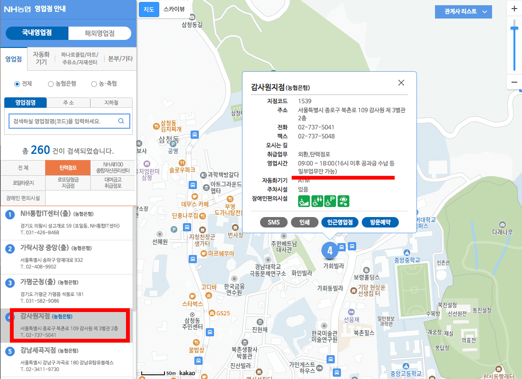This screenshot has height=379, width=522.
Task: Filter by 대여금고 취급점포
Action: click(113, 183)
